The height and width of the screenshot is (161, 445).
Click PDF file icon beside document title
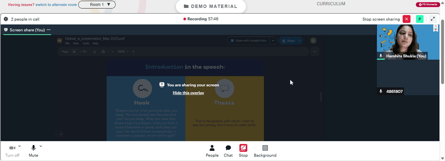point(60,40)
